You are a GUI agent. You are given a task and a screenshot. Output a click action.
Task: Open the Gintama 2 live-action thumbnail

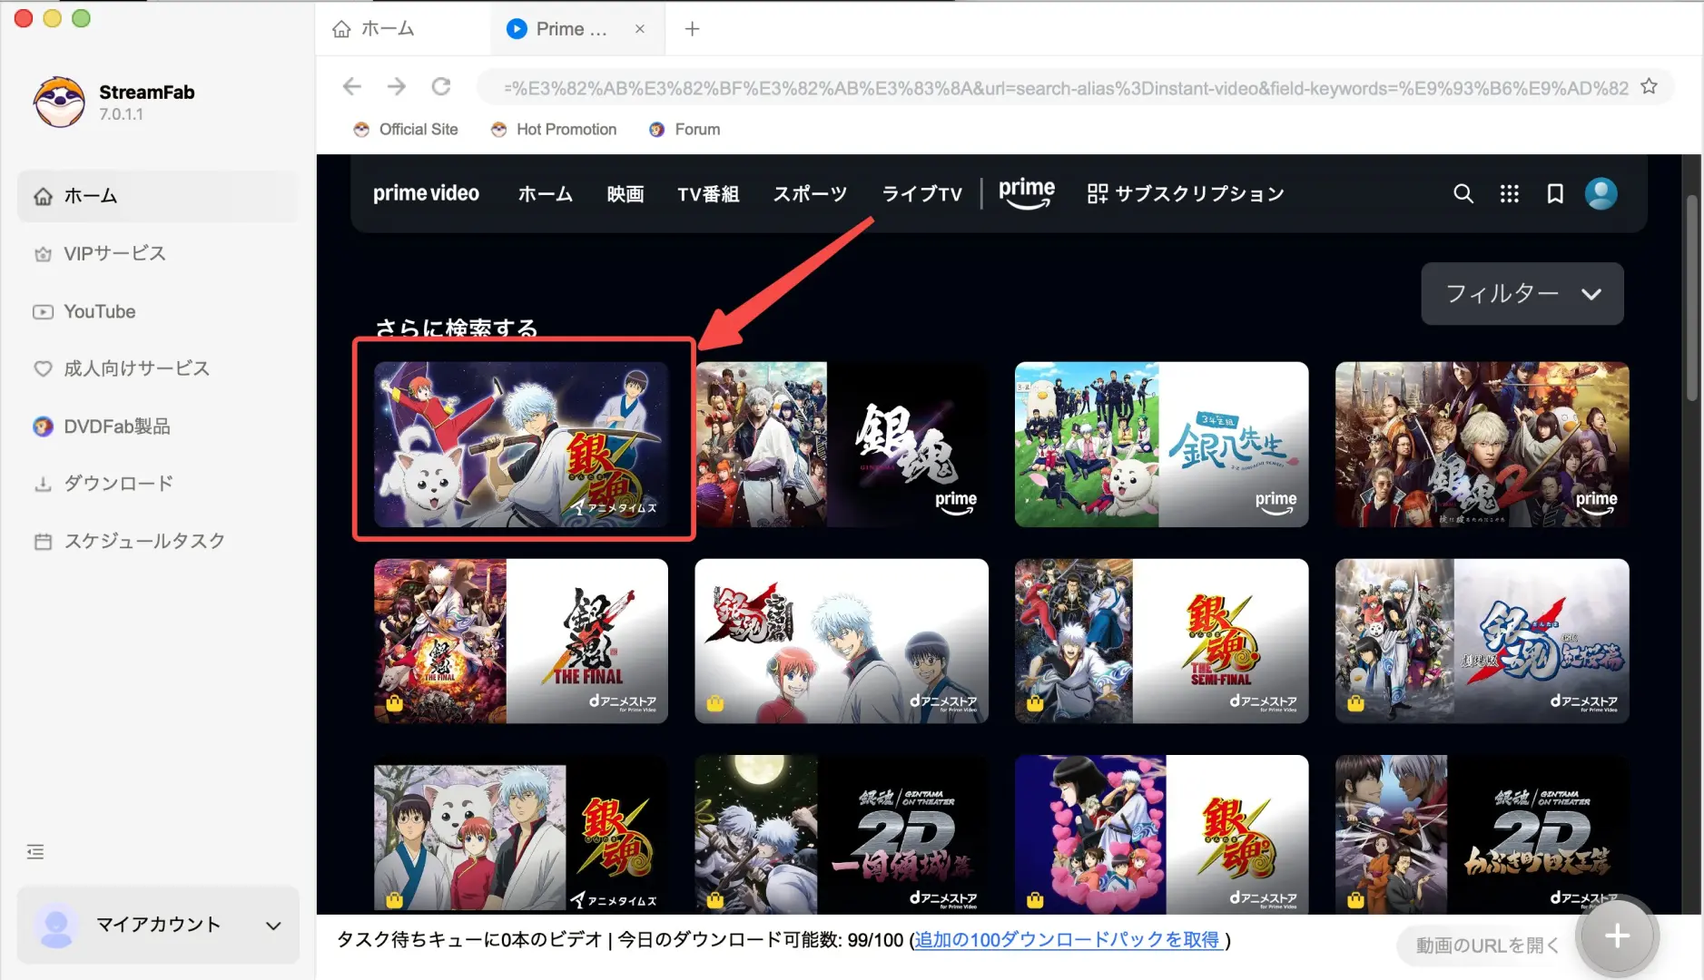click(x=1482, y=445)
